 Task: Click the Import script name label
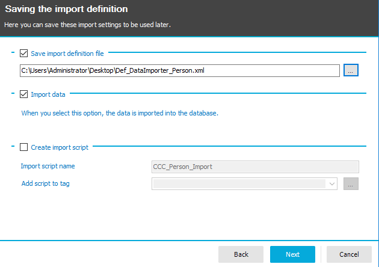[x=48, y=167]
